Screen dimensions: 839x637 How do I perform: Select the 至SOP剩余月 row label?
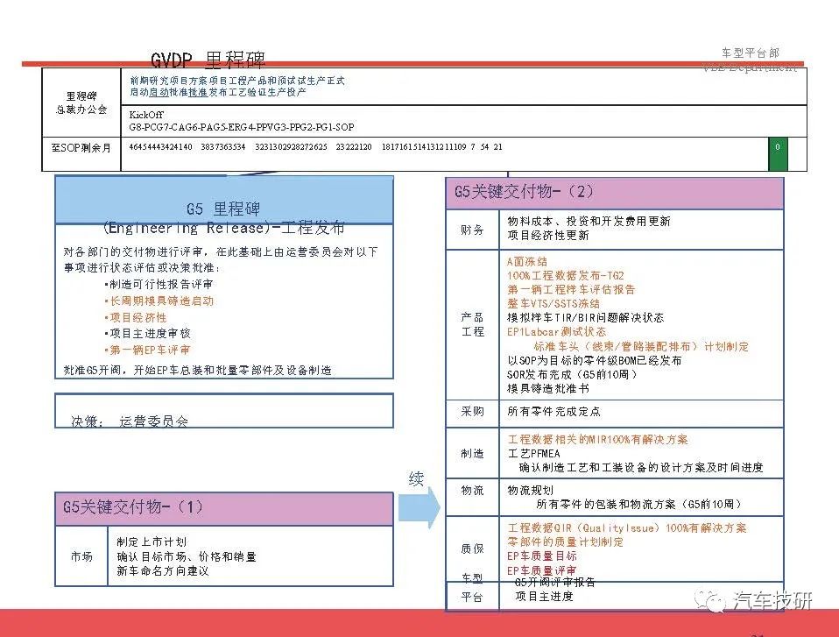click(81, 148)
